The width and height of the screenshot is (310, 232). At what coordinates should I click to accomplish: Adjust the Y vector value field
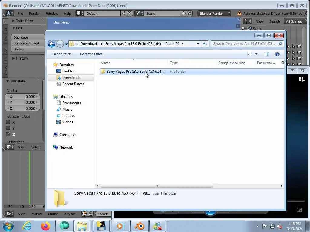(x=22, y=102)
